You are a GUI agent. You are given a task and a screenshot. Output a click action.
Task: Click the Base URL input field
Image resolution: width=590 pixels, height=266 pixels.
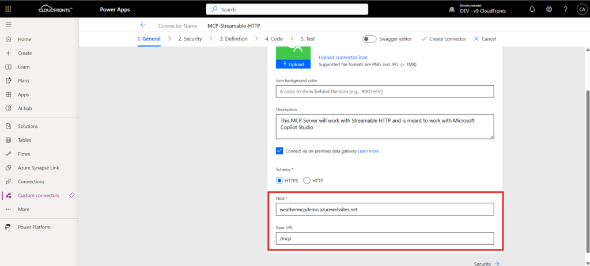pyautogui.click(x=384, y=238)
